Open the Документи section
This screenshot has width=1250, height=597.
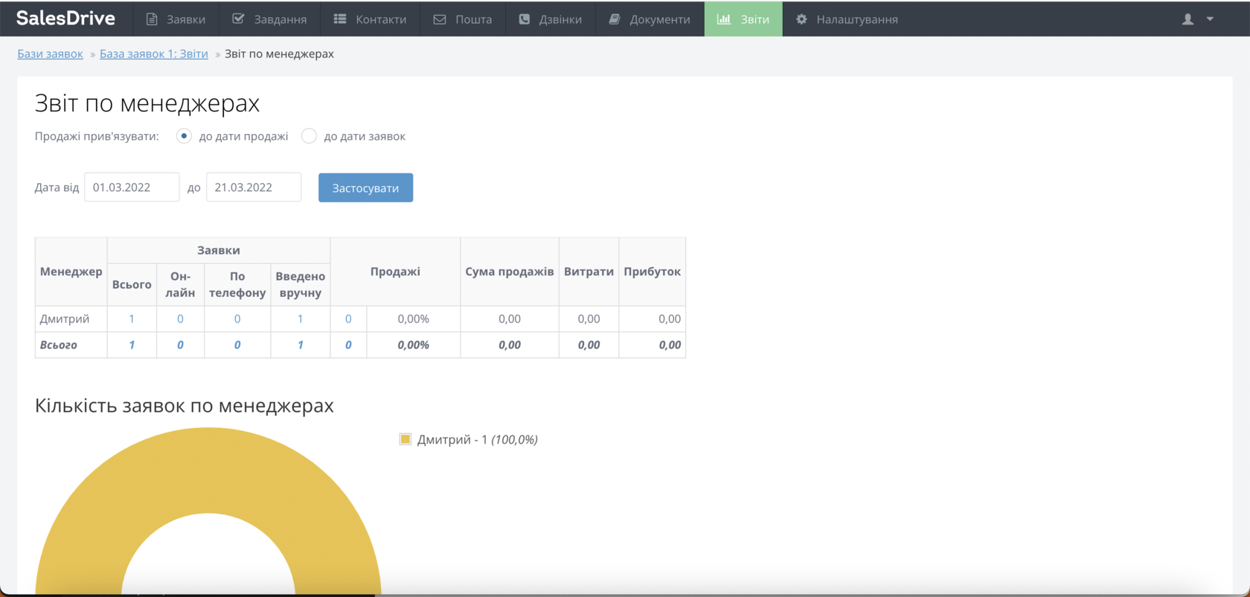click(650, 19)
